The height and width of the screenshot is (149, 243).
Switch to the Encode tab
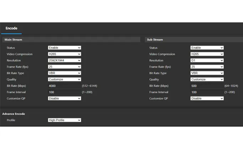point(11,28)
